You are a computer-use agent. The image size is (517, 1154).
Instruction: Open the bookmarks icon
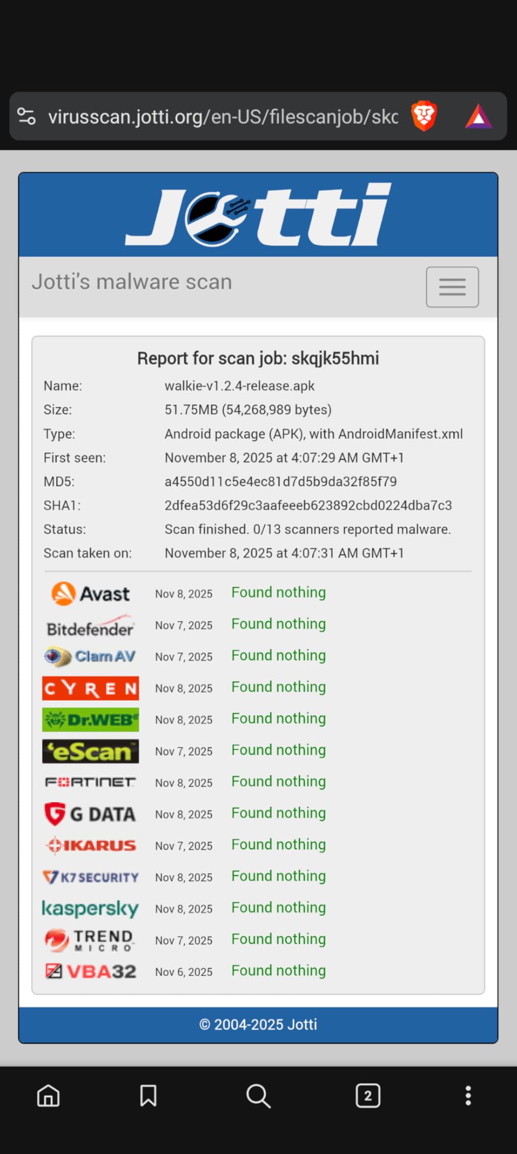click(x=148, y=1095)
